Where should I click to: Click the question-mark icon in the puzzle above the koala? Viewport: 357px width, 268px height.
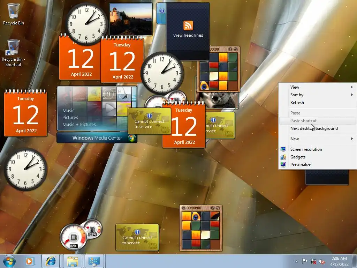click(x=230, y=49)
